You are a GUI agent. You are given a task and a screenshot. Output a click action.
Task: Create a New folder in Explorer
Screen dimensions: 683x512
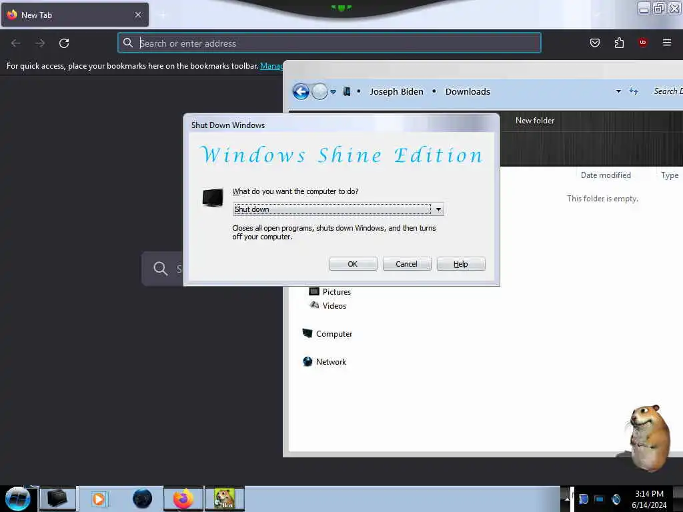(x=534, y=121)
